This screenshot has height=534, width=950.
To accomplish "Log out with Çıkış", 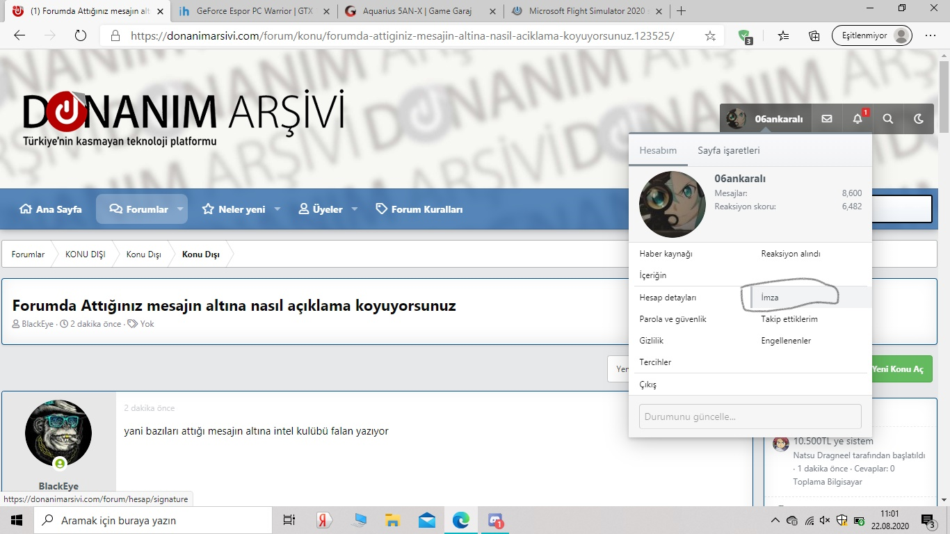I will tap(647, 385).
